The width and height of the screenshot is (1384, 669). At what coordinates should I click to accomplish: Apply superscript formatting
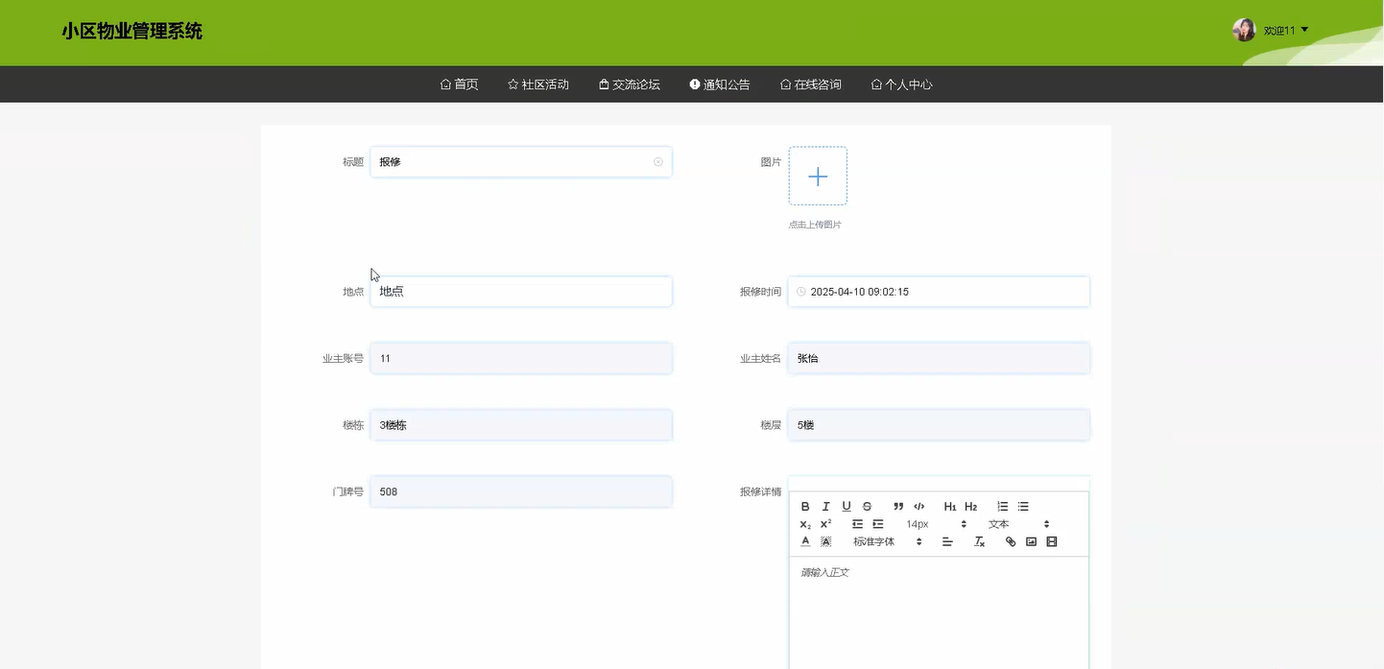(825, 524)
